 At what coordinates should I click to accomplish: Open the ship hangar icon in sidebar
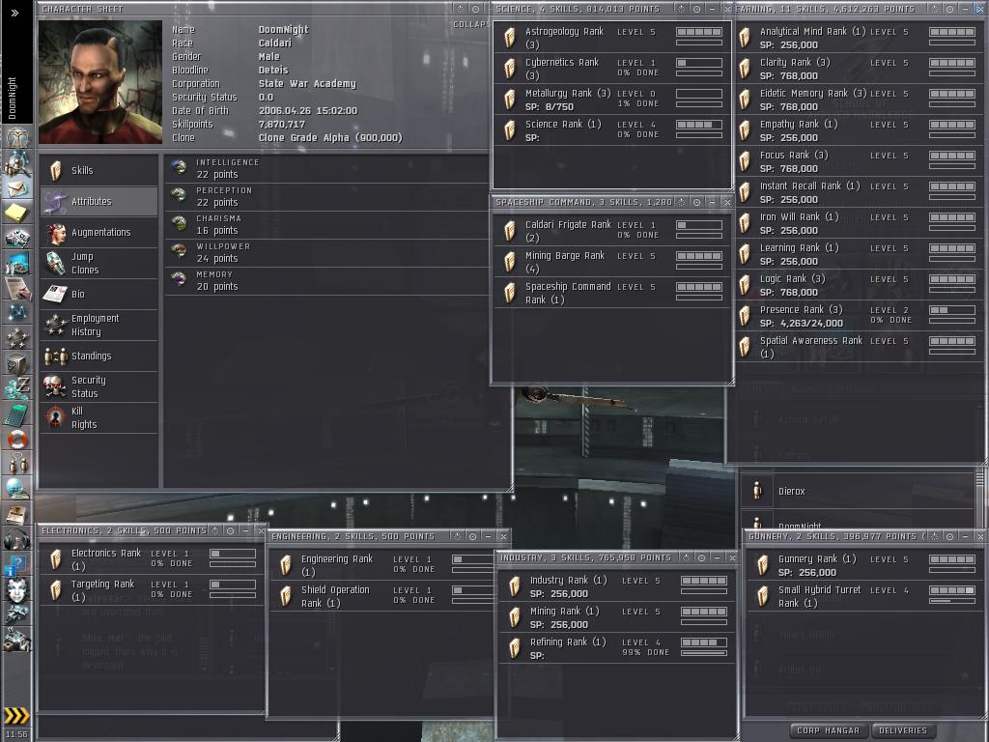coord(16,614)
